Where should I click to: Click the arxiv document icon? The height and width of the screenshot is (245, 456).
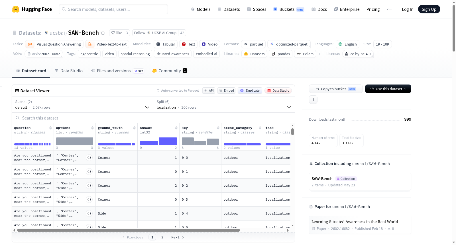(x=29, y=54)
